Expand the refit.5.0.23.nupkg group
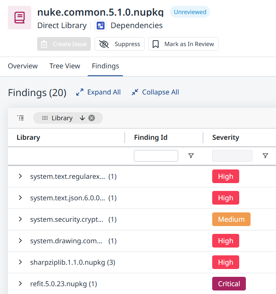 [20, 284]
